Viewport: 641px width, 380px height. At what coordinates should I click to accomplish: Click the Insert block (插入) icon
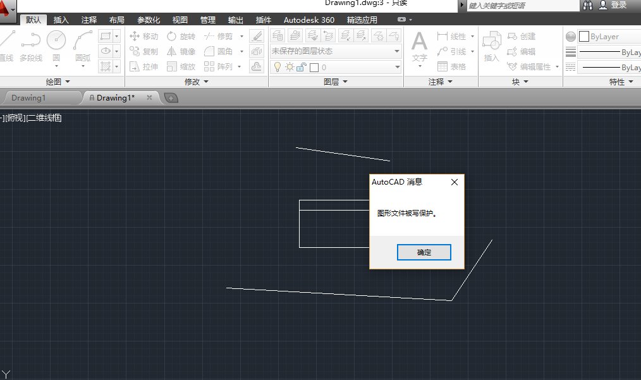pos(492,47)
